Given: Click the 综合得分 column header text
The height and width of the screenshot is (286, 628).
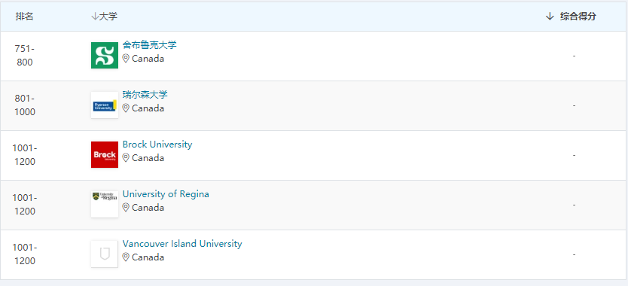Looking at the screenshot, I should 578,17.
